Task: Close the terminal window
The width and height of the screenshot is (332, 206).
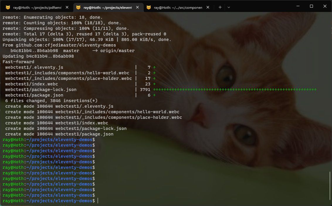Action: coord(325,6)
